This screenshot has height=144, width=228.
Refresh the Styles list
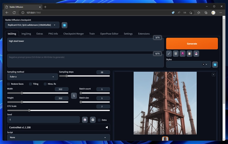pyautogui.click(x=215, y=65)
